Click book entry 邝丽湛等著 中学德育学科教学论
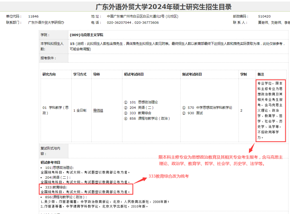The width and height of the screenshot is (290, 214). [94, 207]
